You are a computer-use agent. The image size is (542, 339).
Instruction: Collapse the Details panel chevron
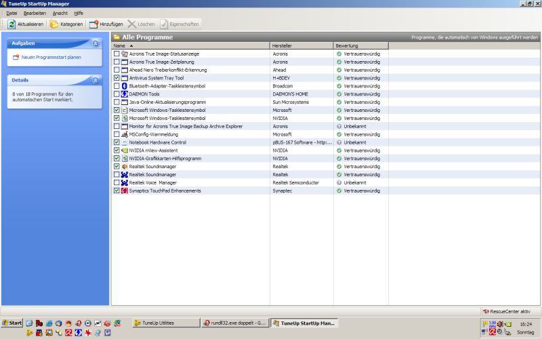point(96,80)
